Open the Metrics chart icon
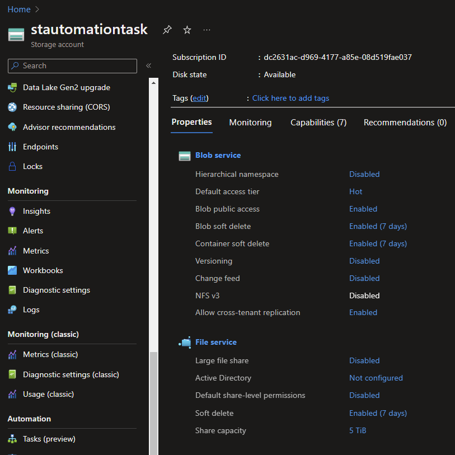 12,251
